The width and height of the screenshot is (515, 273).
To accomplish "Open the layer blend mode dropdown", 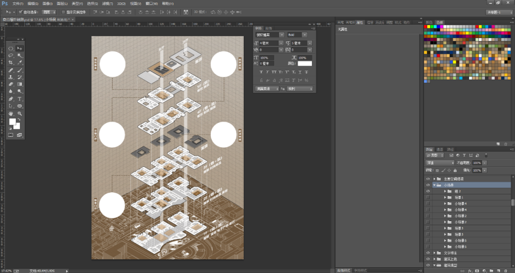I will 440,163.
